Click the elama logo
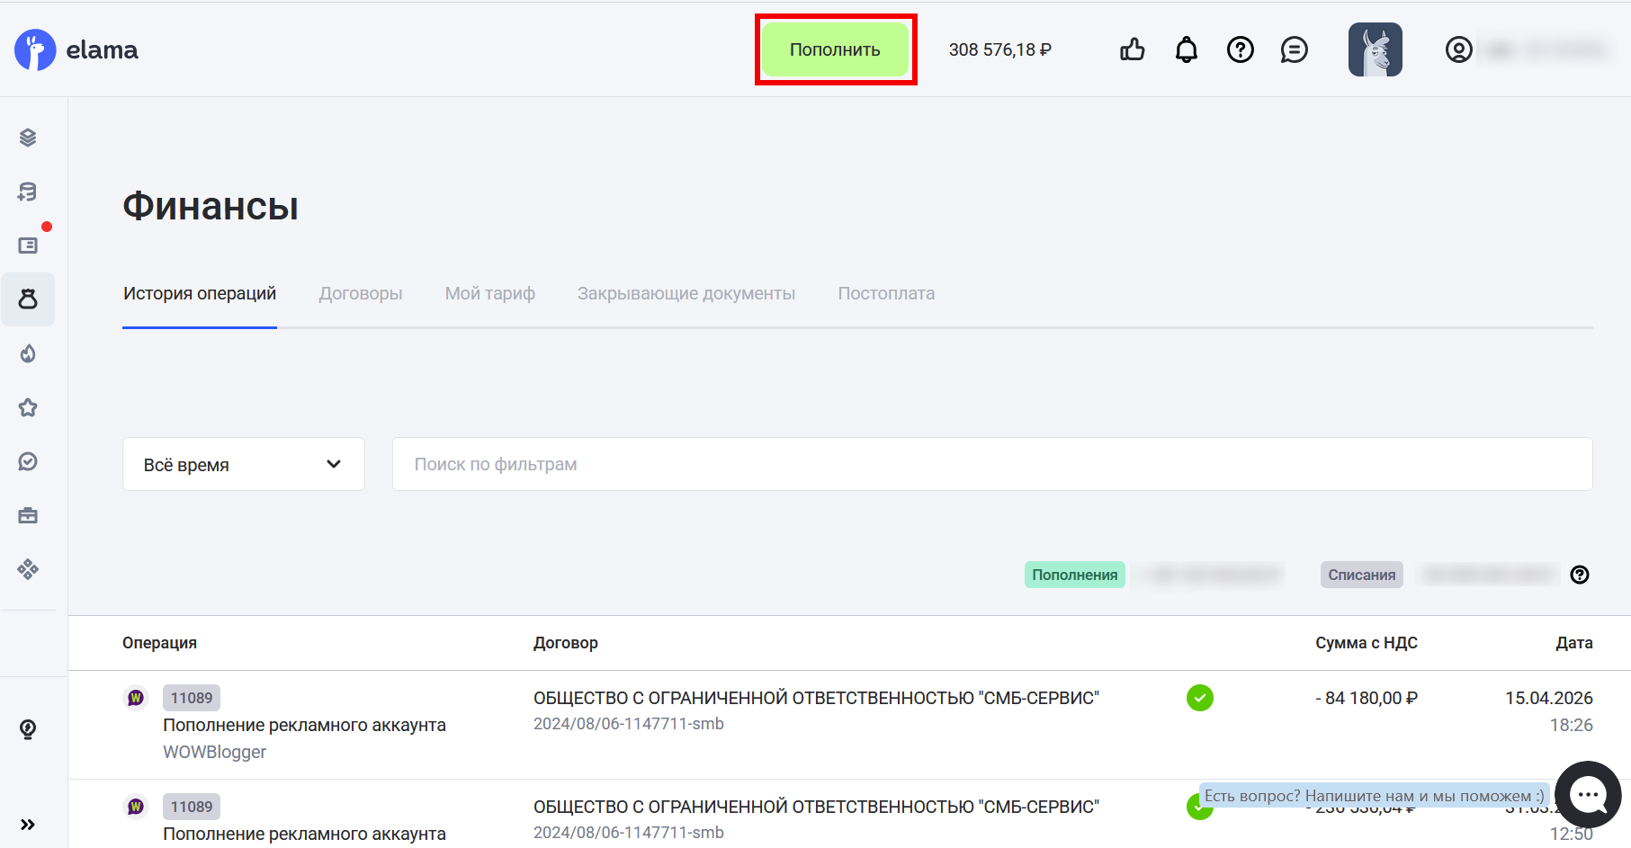 [77, 49]
